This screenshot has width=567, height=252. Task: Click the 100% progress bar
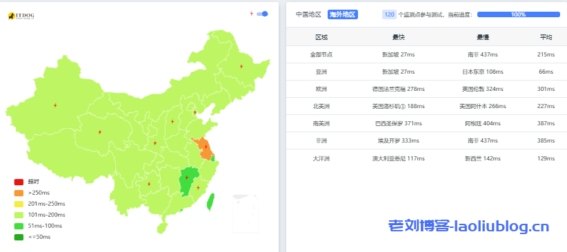click(518, 14)
